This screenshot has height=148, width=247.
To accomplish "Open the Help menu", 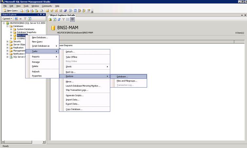I will (57, 6).
